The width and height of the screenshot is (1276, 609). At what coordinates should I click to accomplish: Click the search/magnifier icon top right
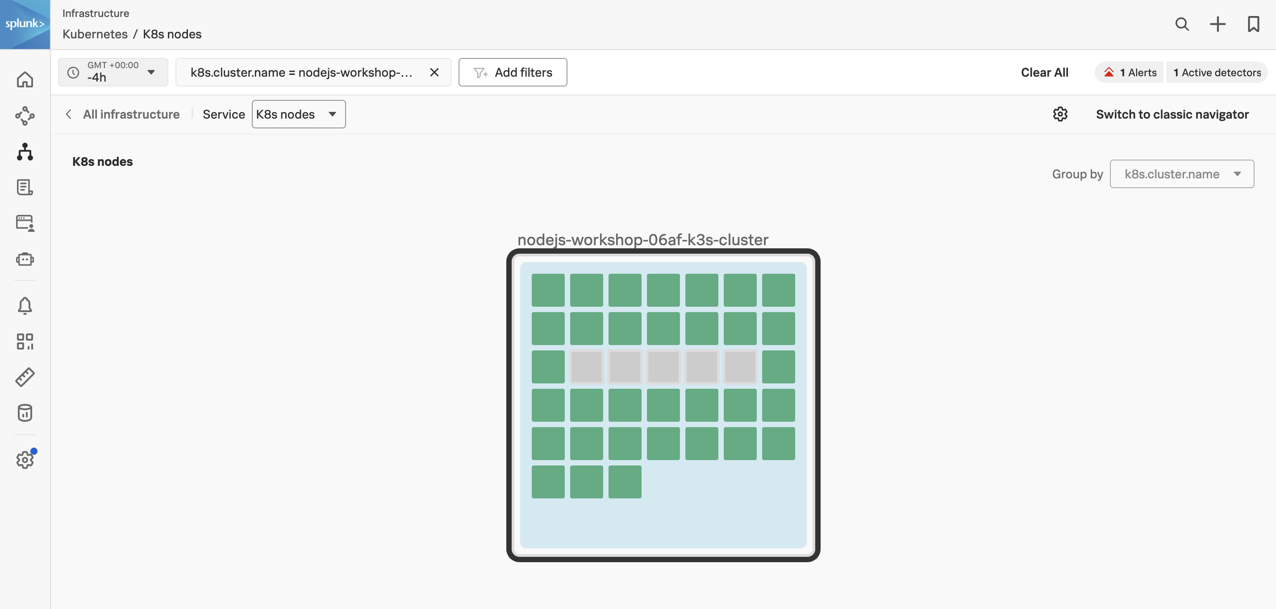[x=1182, y=25]
